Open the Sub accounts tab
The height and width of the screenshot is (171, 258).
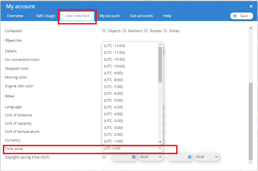pos(141,16)
